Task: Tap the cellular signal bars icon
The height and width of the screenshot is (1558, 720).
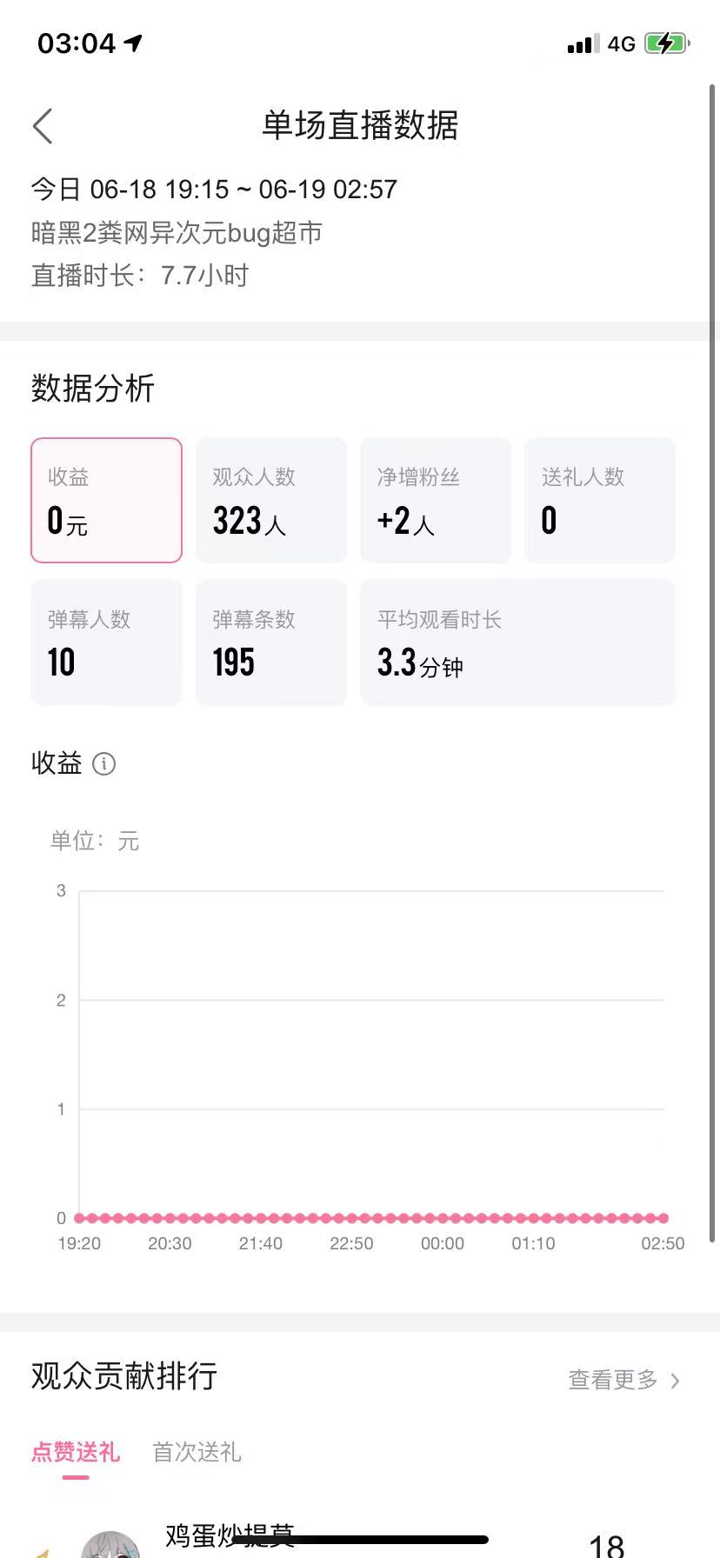Action: click(583, 44)
